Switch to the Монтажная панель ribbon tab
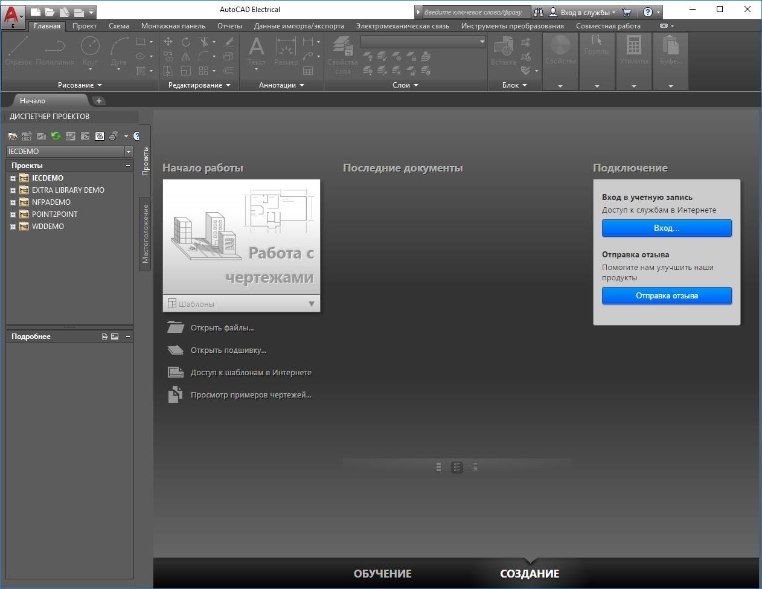The height and width of the screenshot is (589, 762). [173, 26]
